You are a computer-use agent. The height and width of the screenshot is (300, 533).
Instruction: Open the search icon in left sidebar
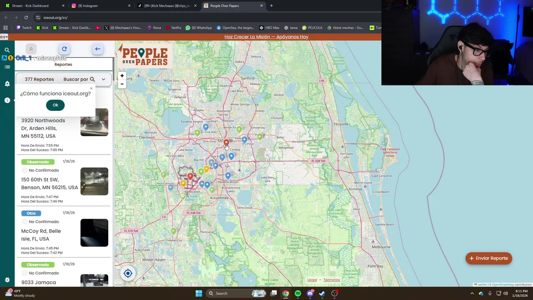point(7,50)
